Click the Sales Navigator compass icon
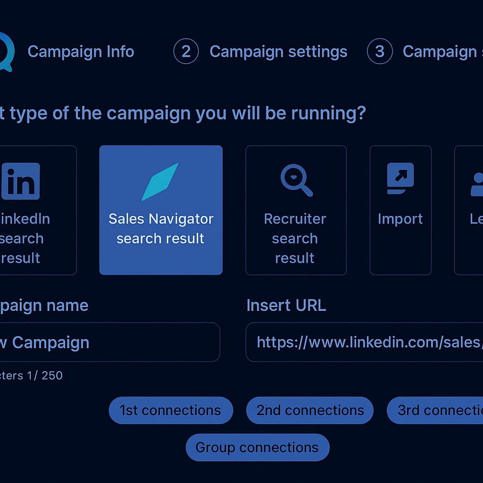The image size is (483, 483). [x=160, y=182]
